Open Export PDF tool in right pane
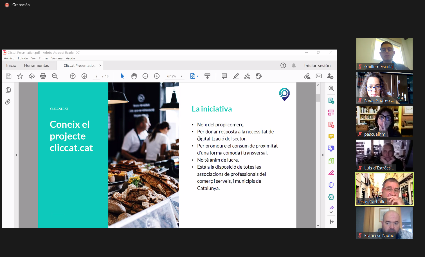The height and width of the screenshot is (257, 425). (x=331, y=100)
